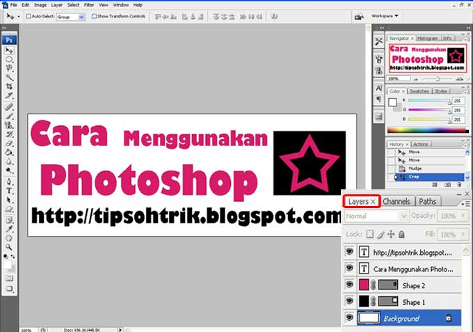Switch to the Channels tab
This screenshot has width=473, height=332.
click(x=396, y=201)
